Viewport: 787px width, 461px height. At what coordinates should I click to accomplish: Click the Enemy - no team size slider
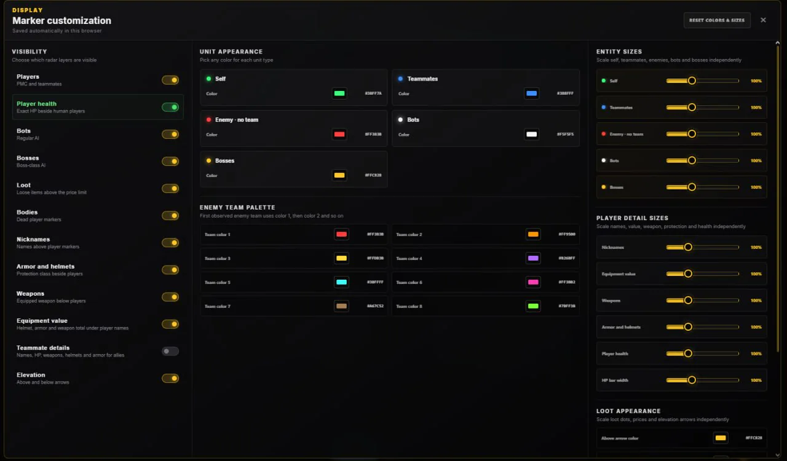pos(703,133)
